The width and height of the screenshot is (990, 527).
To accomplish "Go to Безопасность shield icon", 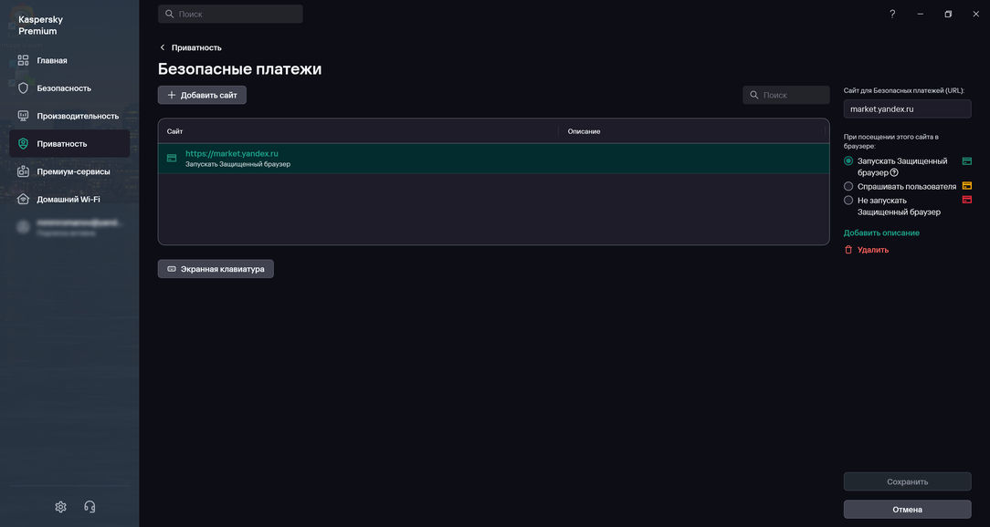I will click(x=24, y=88).
